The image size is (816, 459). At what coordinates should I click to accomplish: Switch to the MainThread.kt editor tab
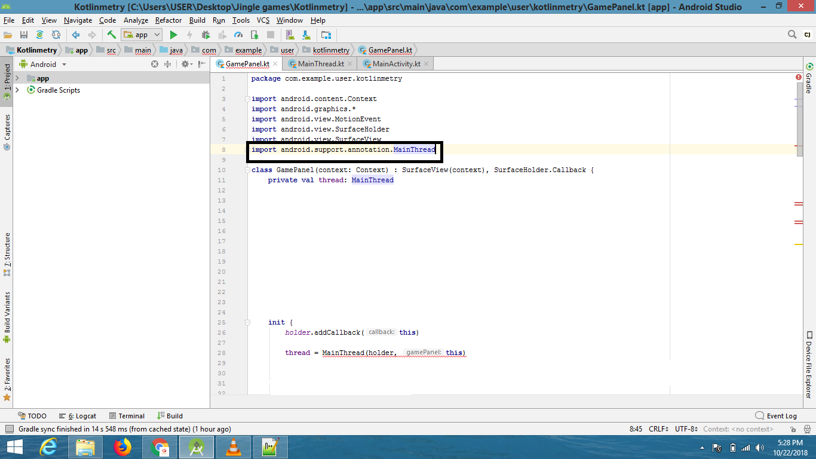tap(321, 63)
